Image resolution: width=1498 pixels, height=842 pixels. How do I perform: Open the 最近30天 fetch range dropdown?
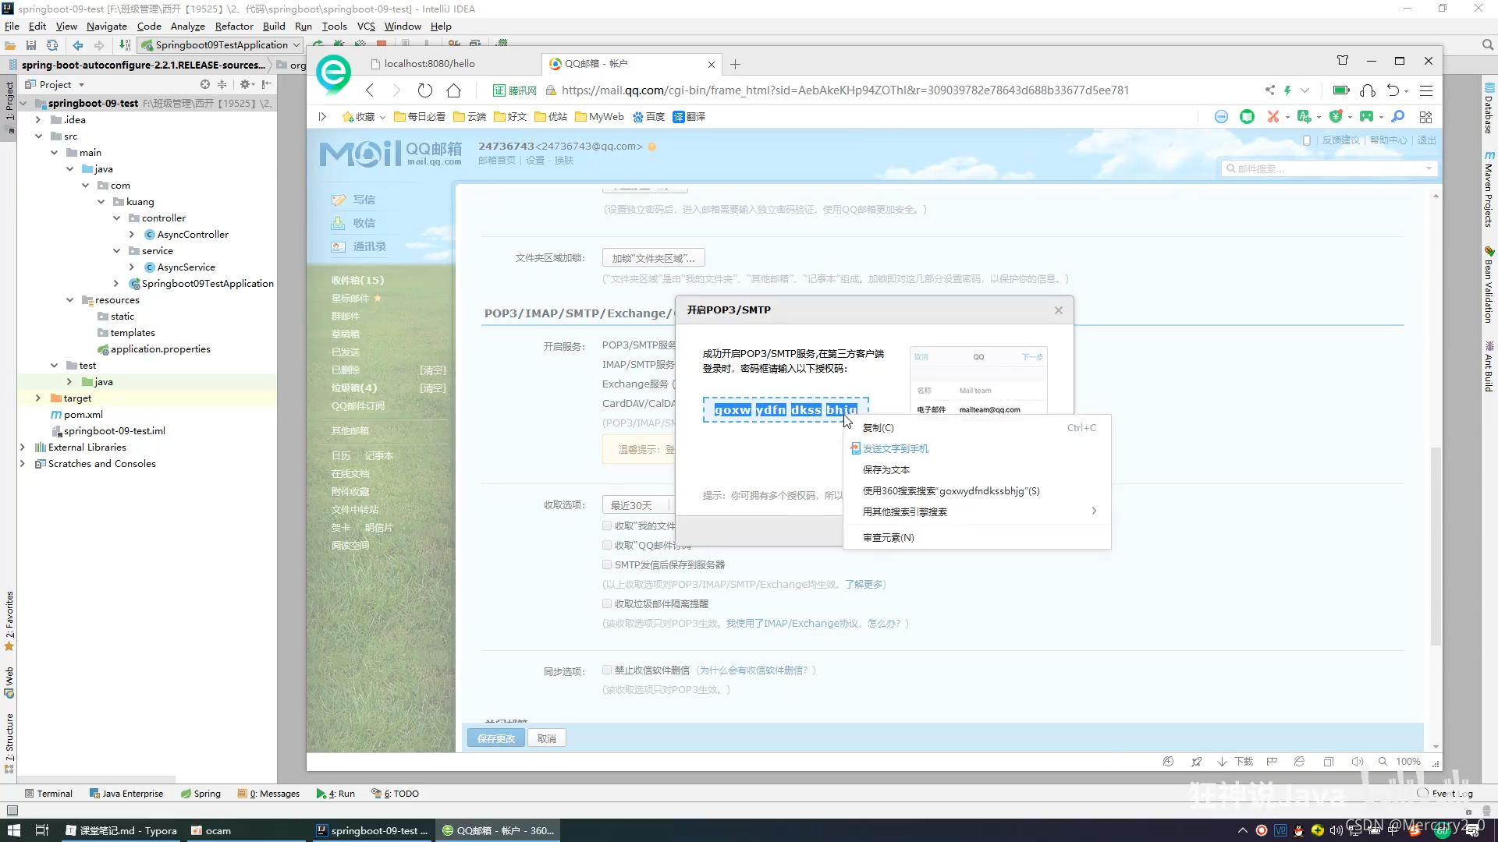(637, 505)
